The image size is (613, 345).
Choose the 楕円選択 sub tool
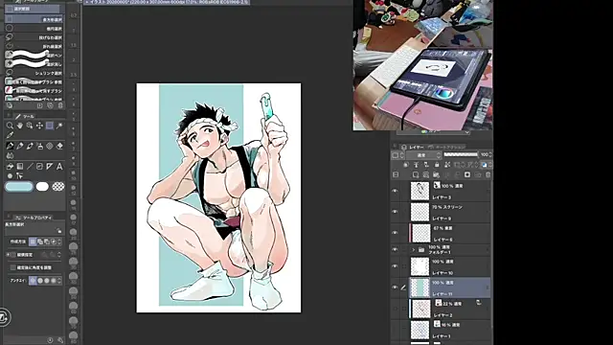tap(34, 29)
